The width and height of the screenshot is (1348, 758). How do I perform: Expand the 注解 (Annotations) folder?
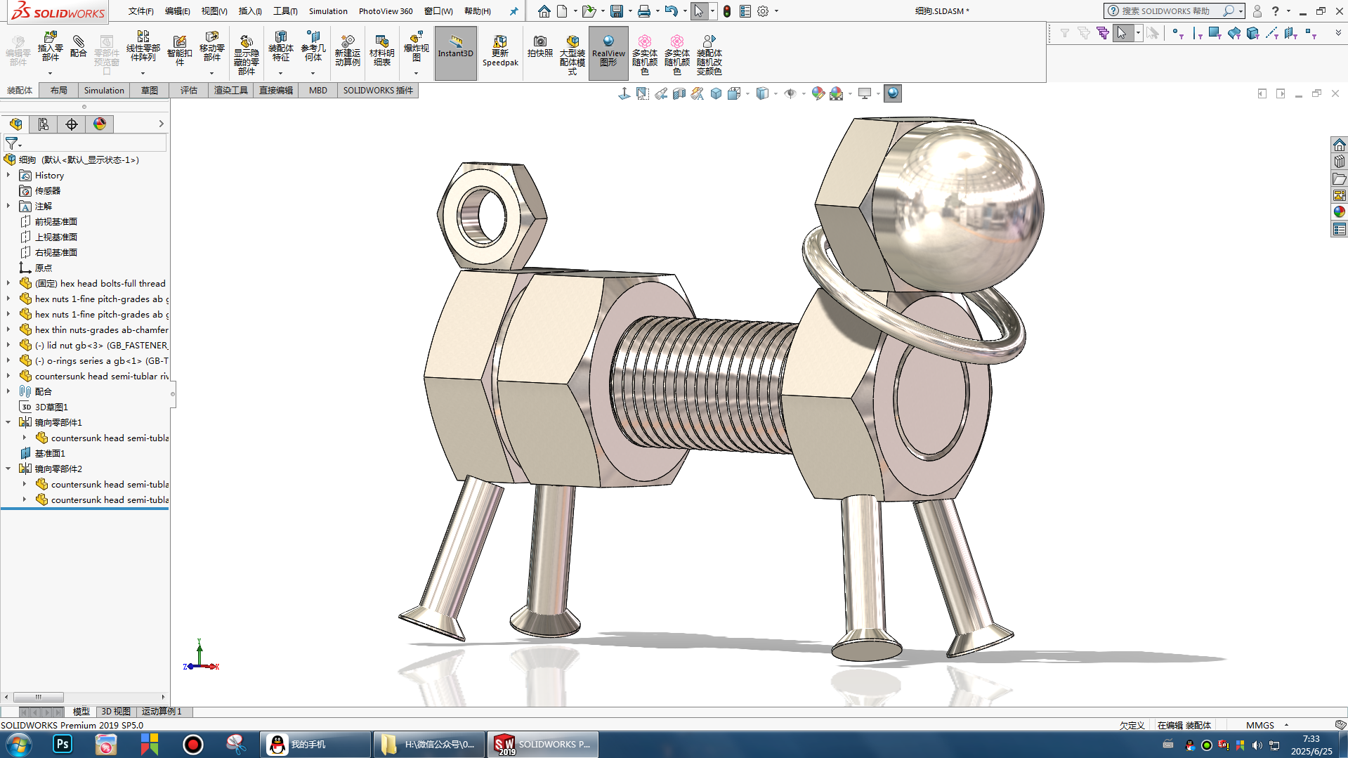[8, 206]
